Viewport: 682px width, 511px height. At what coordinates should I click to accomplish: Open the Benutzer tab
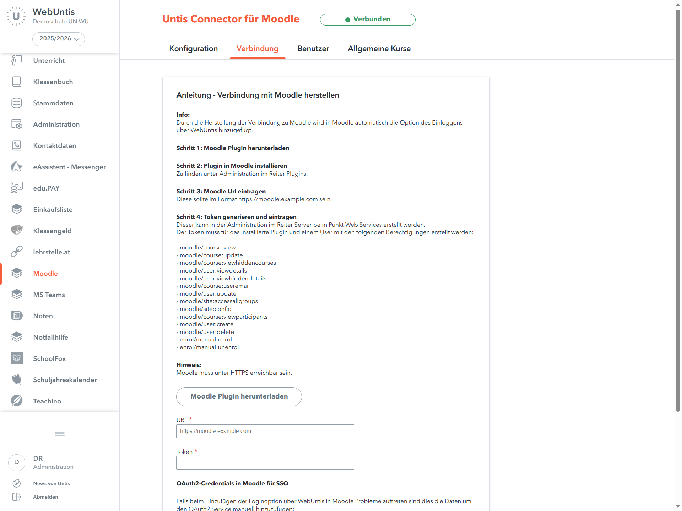(x=313, y=49)
